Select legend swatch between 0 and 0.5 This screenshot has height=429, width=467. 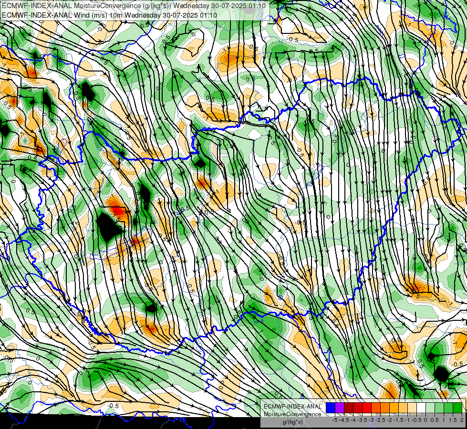[x=430, y=408]
